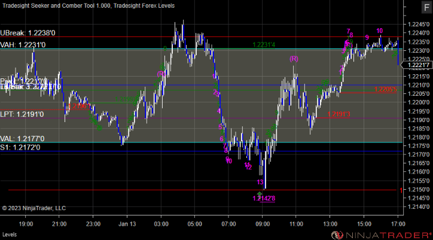The height and width of the screenshot is (240, 433).
Task: Click the 19:00 time axis label
Action: coord(26,224)
